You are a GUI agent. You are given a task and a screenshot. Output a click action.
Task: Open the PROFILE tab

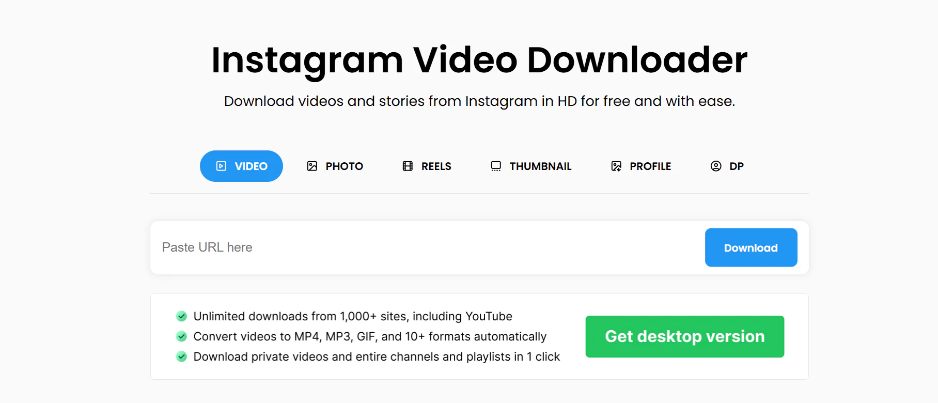point(641,166)
